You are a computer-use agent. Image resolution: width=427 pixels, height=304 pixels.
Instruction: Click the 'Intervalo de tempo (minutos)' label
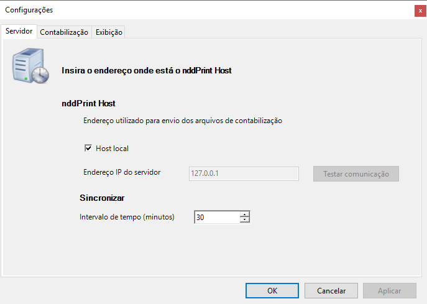(127, 217)
